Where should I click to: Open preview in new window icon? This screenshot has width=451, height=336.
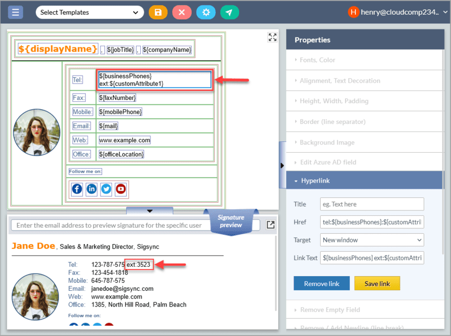tap(270, 225)
